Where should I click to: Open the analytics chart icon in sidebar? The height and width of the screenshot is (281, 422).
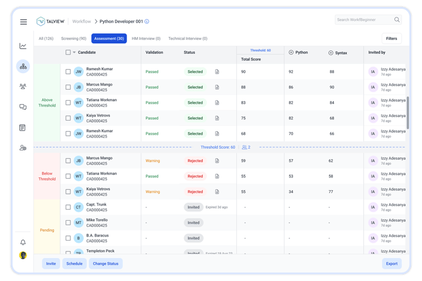point(23,46)
